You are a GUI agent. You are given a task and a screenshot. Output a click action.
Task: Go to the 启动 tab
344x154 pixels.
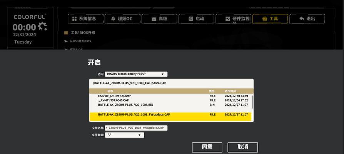(196, 18)
